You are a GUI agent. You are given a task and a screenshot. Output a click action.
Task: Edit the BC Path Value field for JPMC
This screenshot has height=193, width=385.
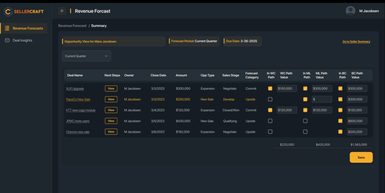coord(357,121)
